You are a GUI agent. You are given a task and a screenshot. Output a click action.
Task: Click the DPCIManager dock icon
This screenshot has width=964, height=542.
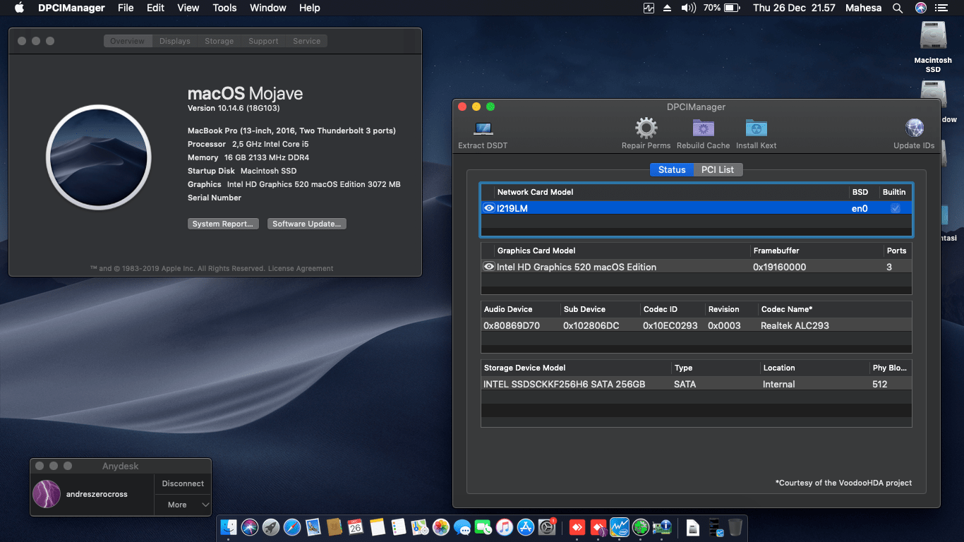click(662, 526)
